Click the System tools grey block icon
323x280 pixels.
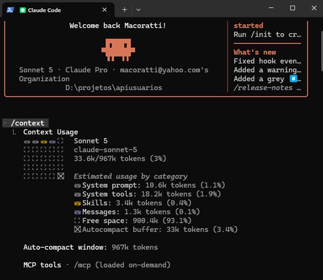point(78,195)
